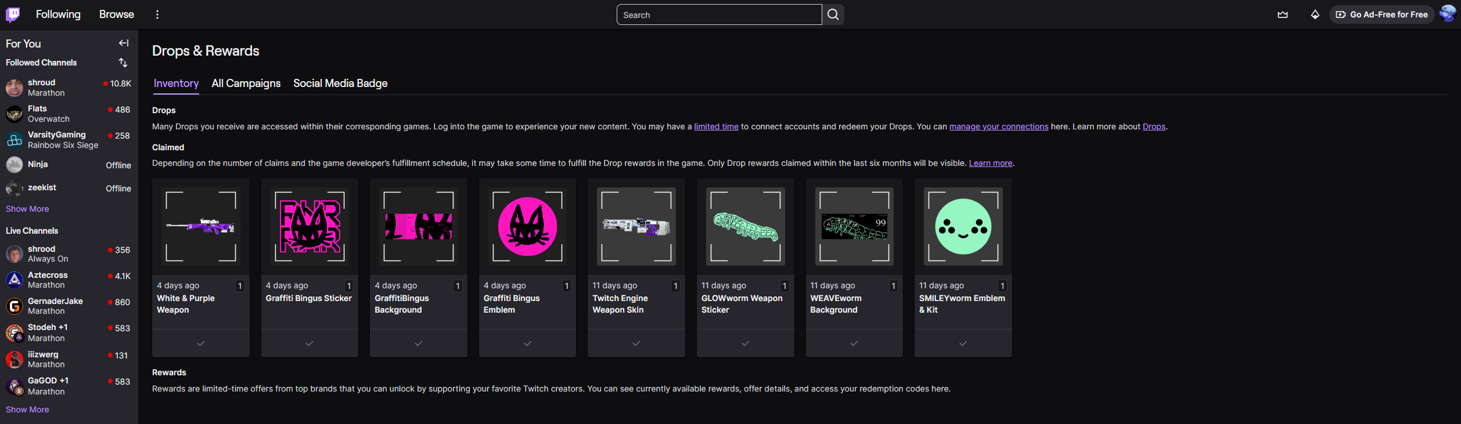Click the search magnifier button
Viewport: 1461px width, 424px height.
(833, 15)
